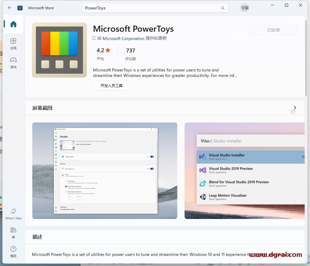Screen dimensions: 310x266
Task: Open the user profile avatar
Action: pyautogui.click(x=245, y=8)
